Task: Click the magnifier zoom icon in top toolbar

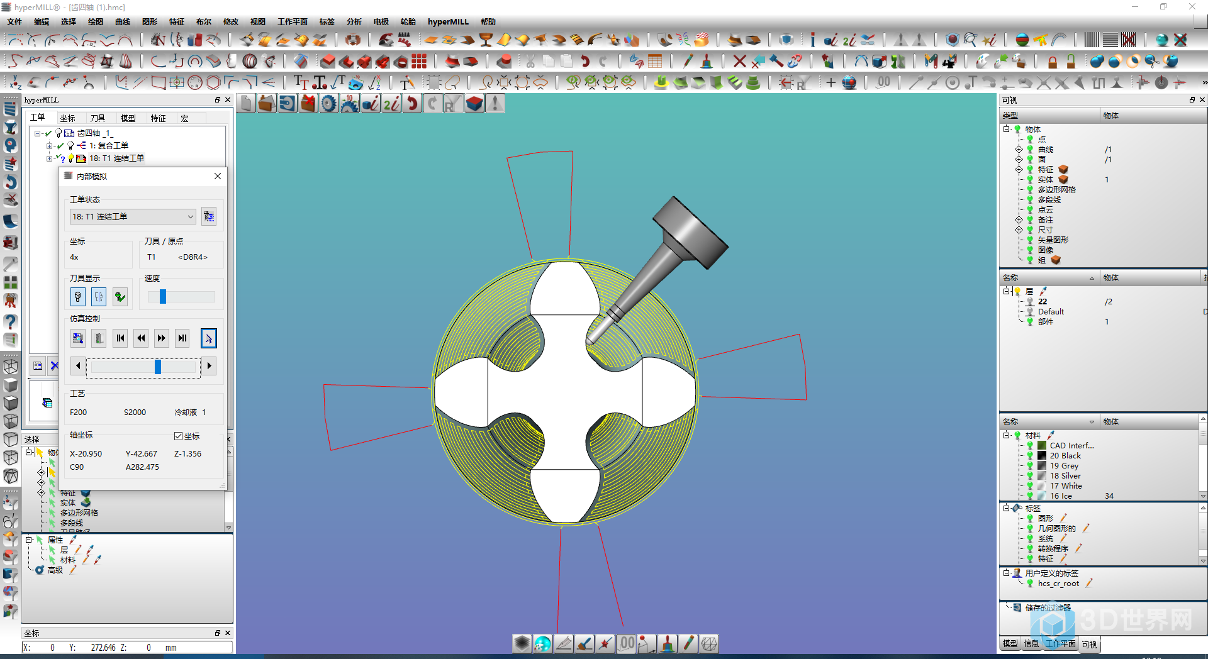Action: [970, 40]
